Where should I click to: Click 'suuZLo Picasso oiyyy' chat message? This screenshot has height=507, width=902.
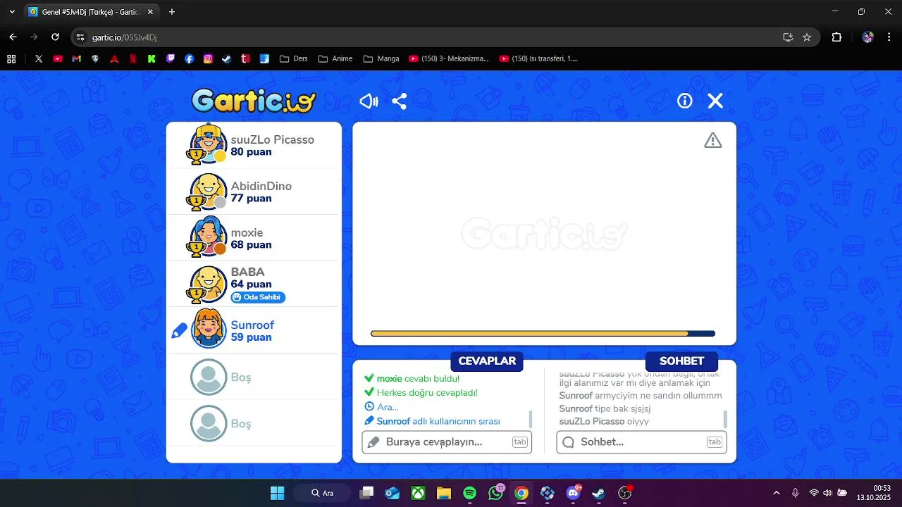click(x=604, y=422)
